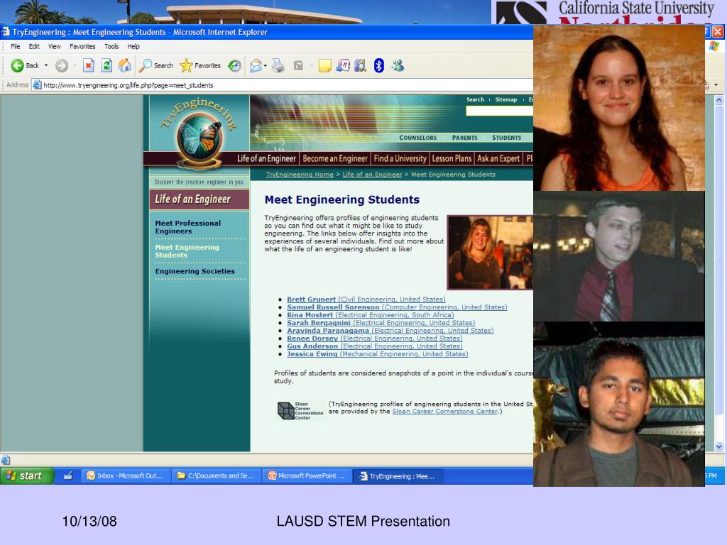Image resolution: width=727 pixels, height=545 pixels.
Task: Open the Help menu
Action: [x=133, y=46]
